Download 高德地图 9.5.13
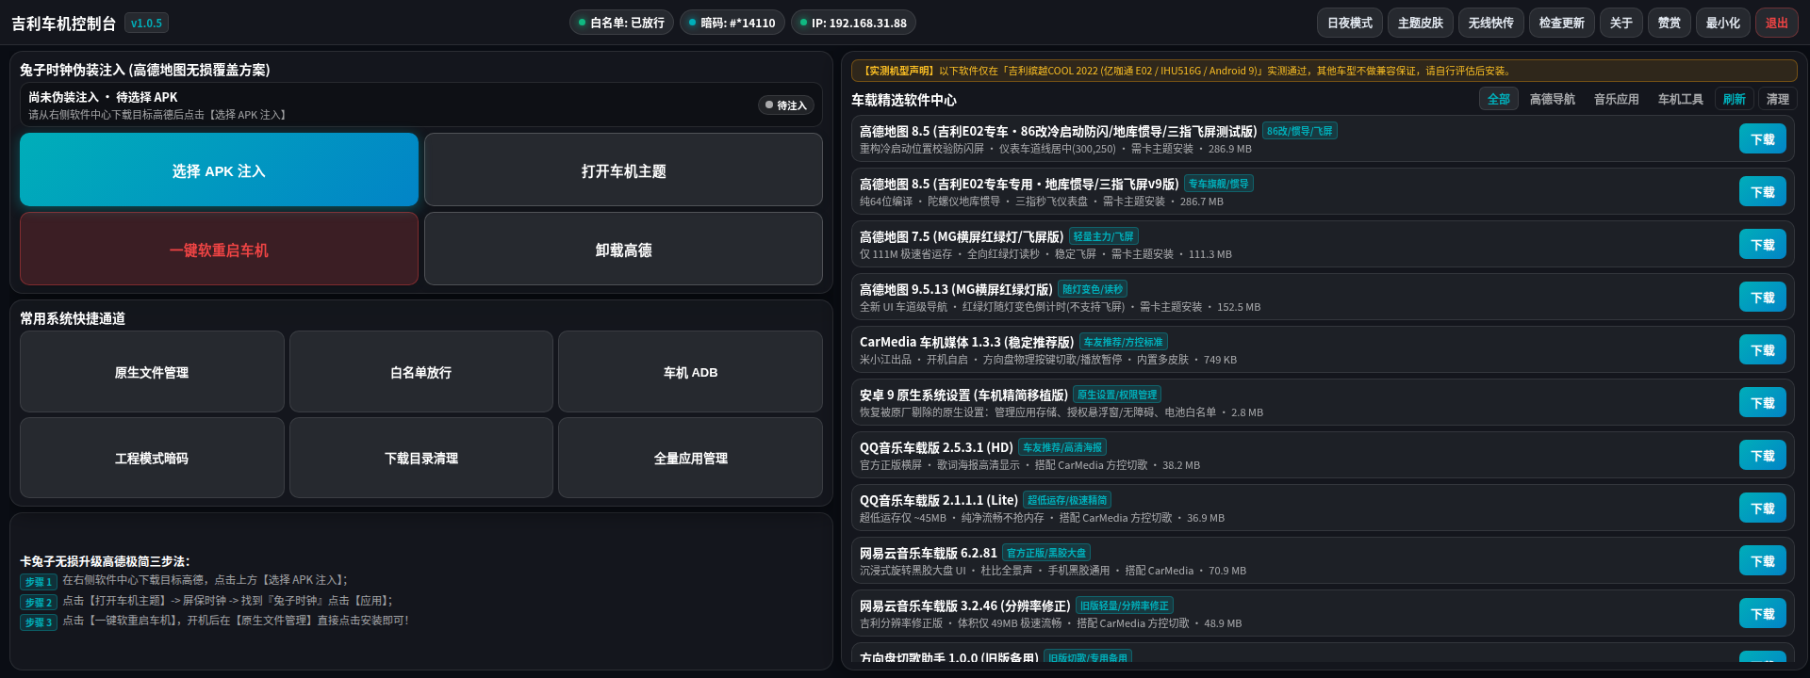Image resolution: width=1810 pixels, height=678 pixels. point(1763,297)
